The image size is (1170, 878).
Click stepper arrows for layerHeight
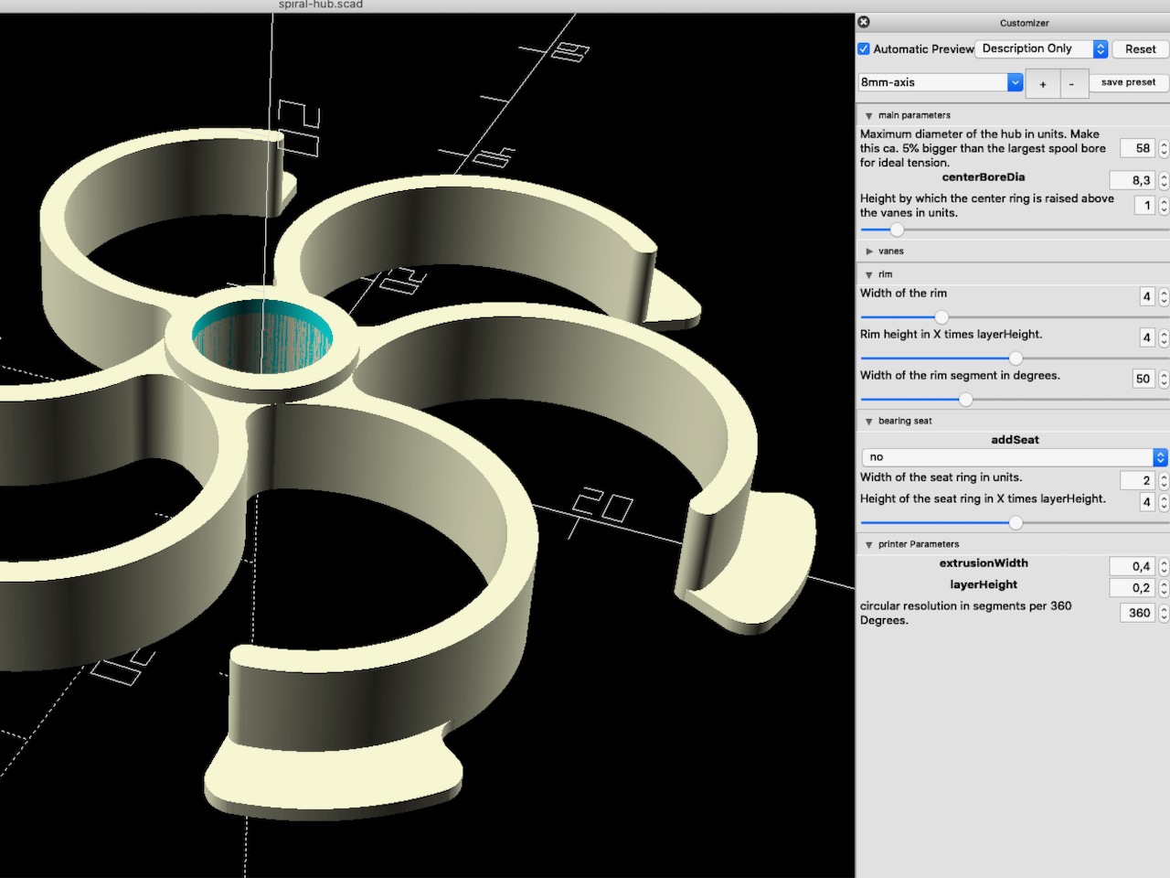click(x=1163, y=588)
